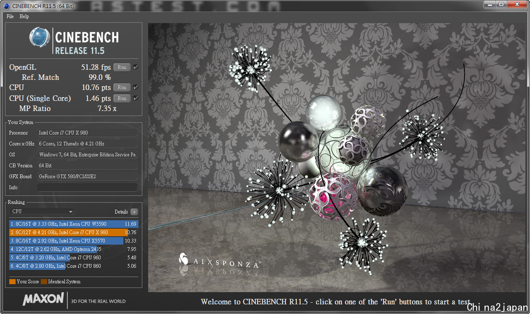Run the CPU benchmark
The width and height of the screenshot is (530, 314).
tap(122, 87)
